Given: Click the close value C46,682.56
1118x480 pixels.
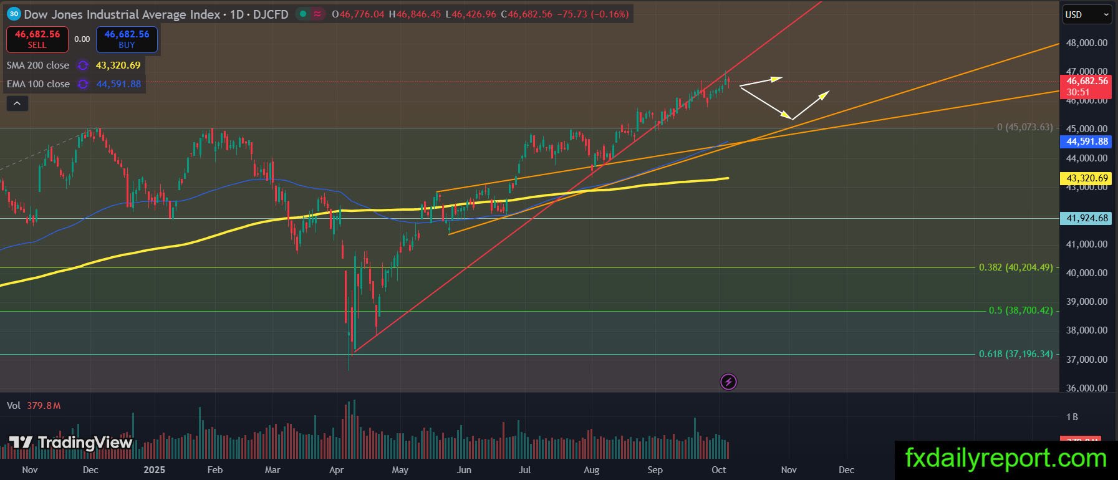Looking at the screenshot, I should click(526, 14).
